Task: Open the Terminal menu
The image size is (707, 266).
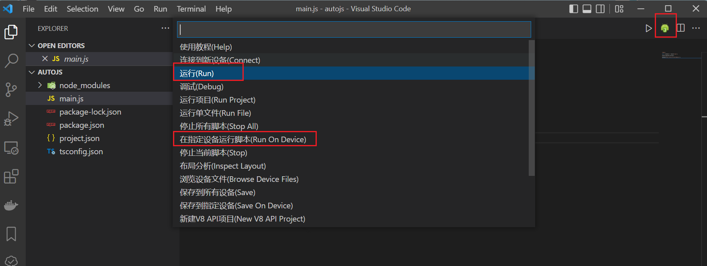Action: [x=191, y=9]
